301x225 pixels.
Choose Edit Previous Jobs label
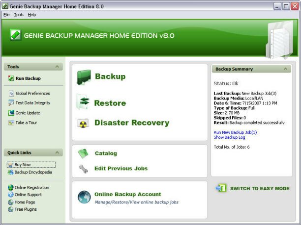[x=121, y=169]
